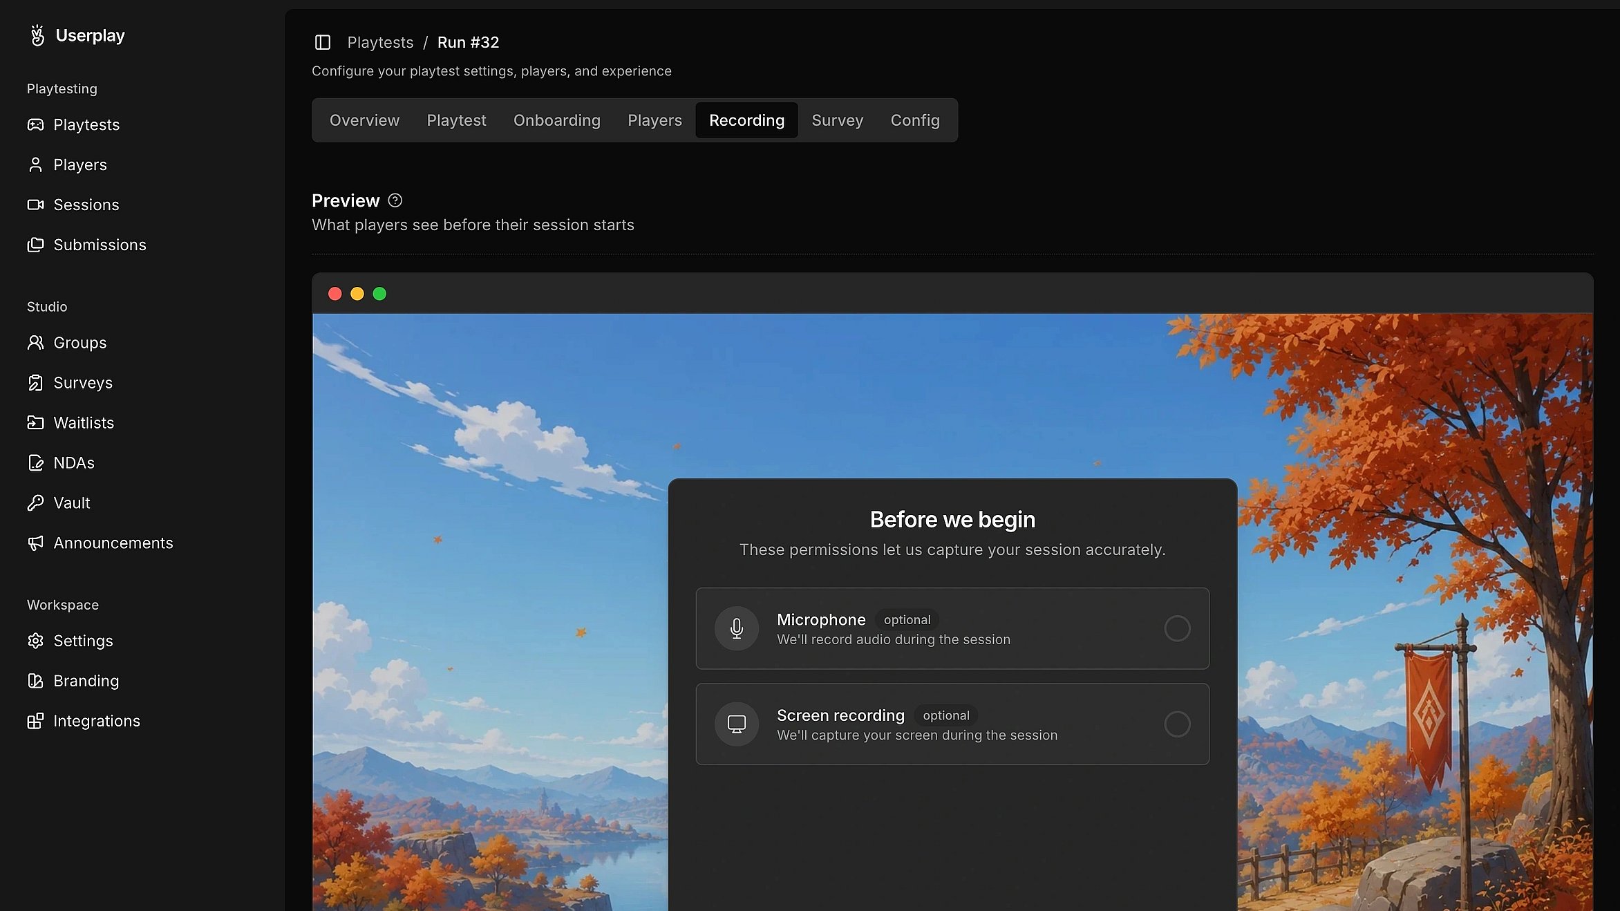Screen dimensions: 1620x911
Task: Click the yellow minimize dot in preview window
Action: tap(357, 294)
